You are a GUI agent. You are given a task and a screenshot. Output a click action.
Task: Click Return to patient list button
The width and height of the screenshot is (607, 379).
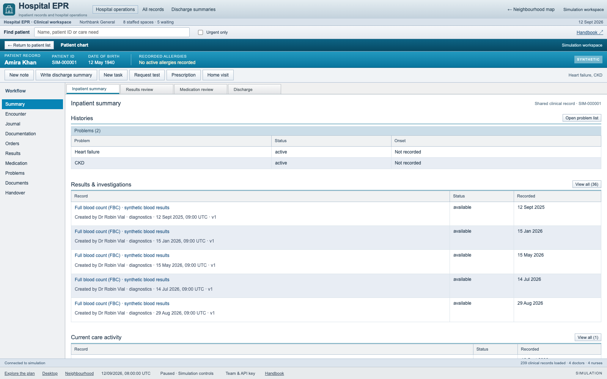[29, 45]
